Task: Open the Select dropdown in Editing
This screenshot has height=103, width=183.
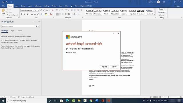Action: coord(162,15)
